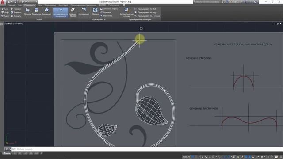Expand the Редактировать panel dropdown
Viewport: 283px width, 159px height.
[98, 19]
